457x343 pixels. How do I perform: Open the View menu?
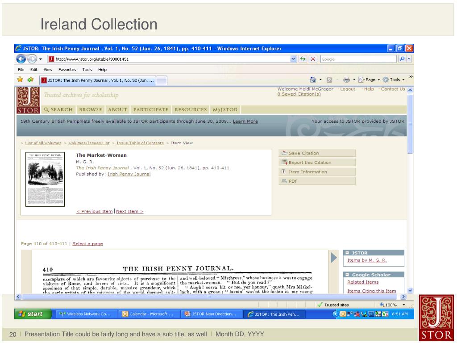48,70
